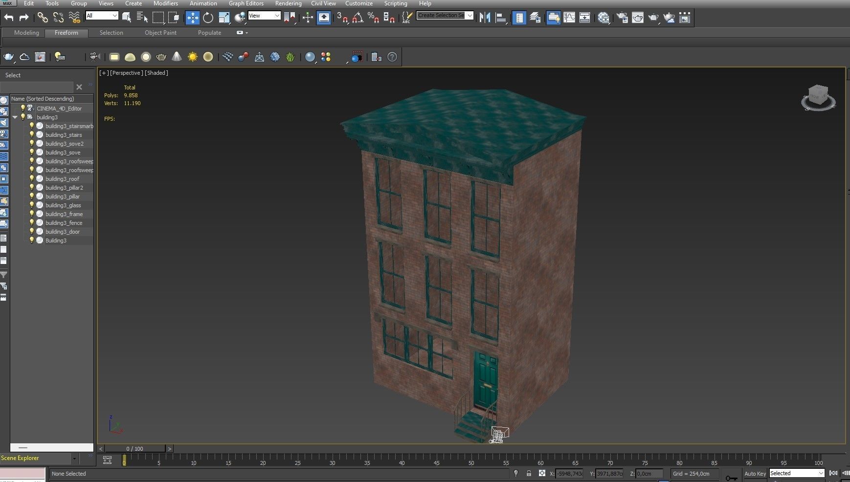Click the sun light icon
850x482 pixels.
[x=192, y=57]
